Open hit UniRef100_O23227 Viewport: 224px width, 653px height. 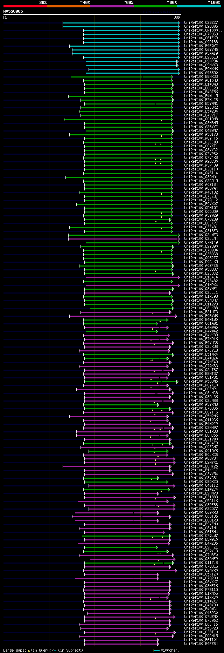click(201, 22)
